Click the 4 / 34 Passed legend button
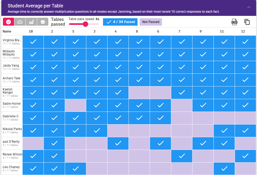 [120, 22]
